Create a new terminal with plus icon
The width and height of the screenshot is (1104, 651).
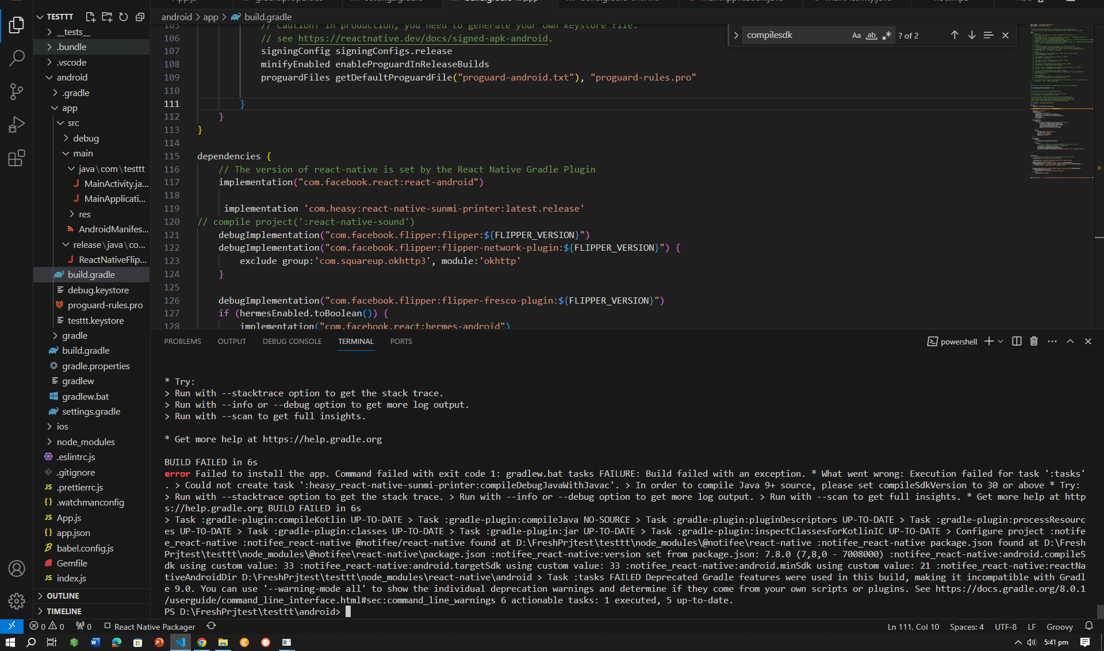[x=988, y=341]
